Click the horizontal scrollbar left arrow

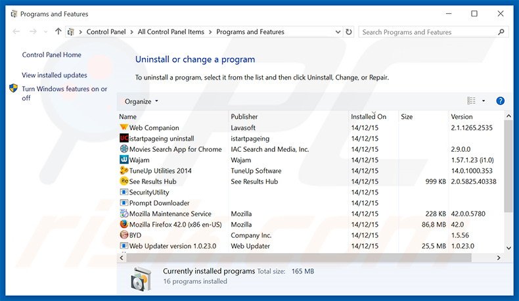pos(122,258)
